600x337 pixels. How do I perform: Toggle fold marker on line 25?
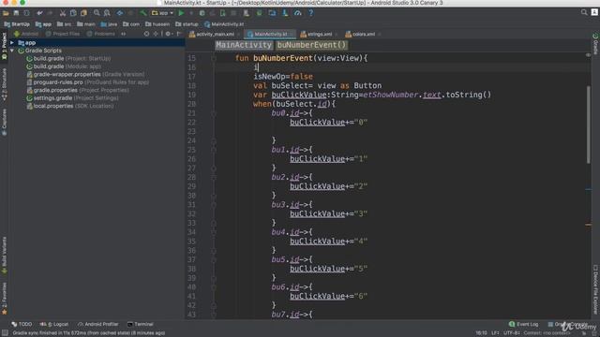click(214, 150)
